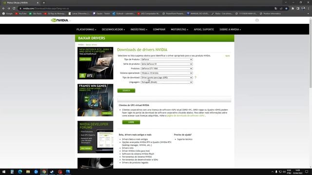The height and width of the screenshot is (175, 312).
Task: Reload the page with the refresh icon
Action: pyautogui.click(x=14, y=9)
